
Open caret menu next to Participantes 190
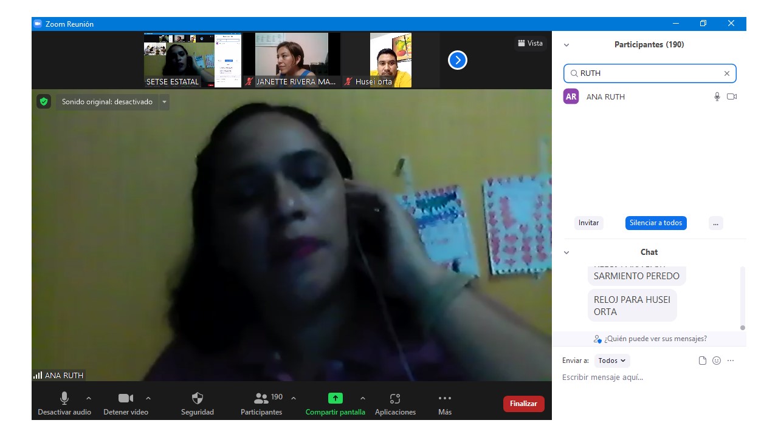point(294,399)
